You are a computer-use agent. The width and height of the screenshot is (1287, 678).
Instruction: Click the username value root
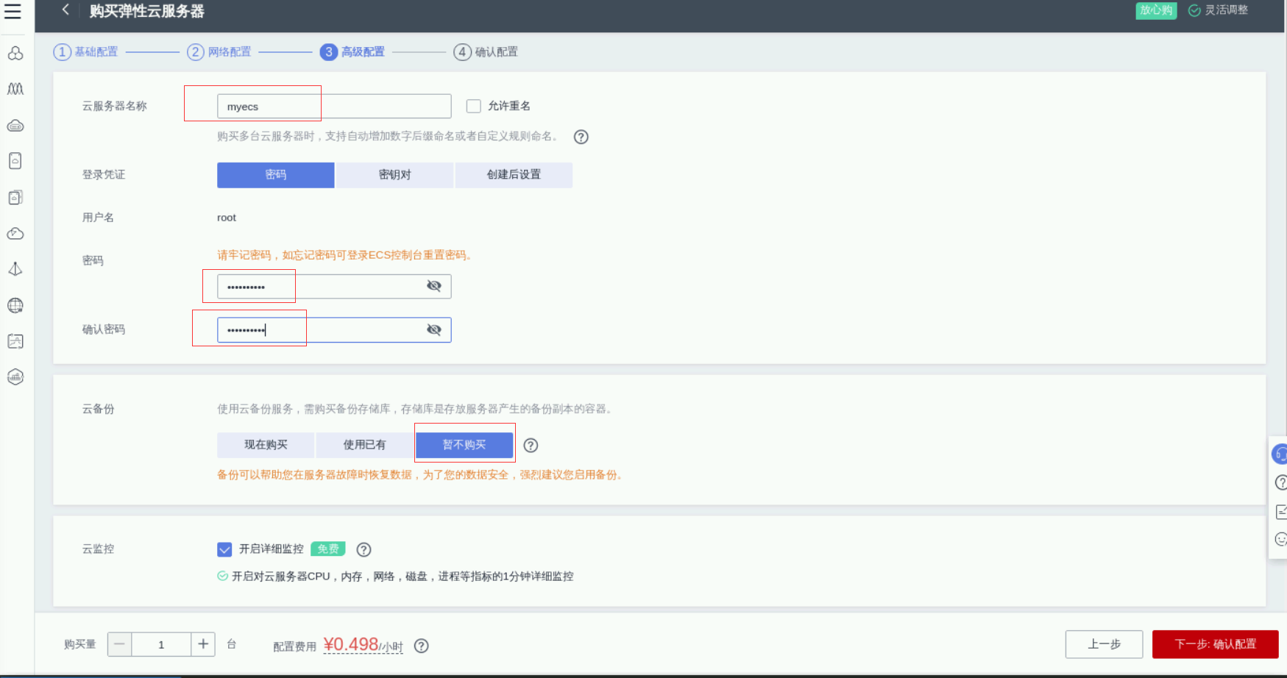tap(227, 218)
